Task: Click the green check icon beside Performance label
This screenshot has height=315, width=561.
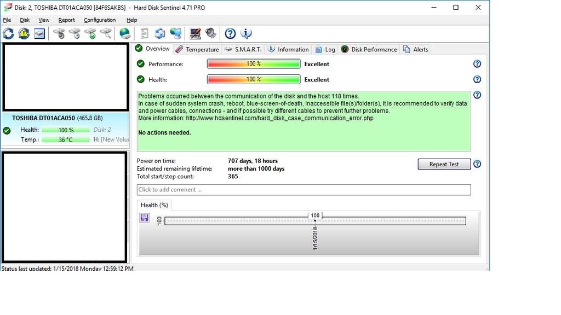Action: 141,64
